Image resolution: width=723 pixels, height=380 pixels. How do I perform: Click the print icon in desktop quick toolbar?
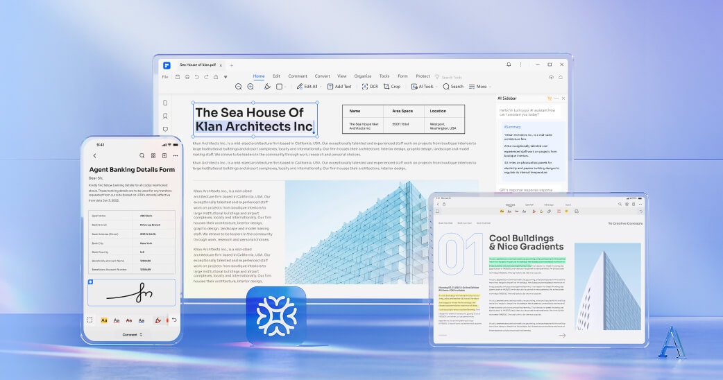point(187,77)
